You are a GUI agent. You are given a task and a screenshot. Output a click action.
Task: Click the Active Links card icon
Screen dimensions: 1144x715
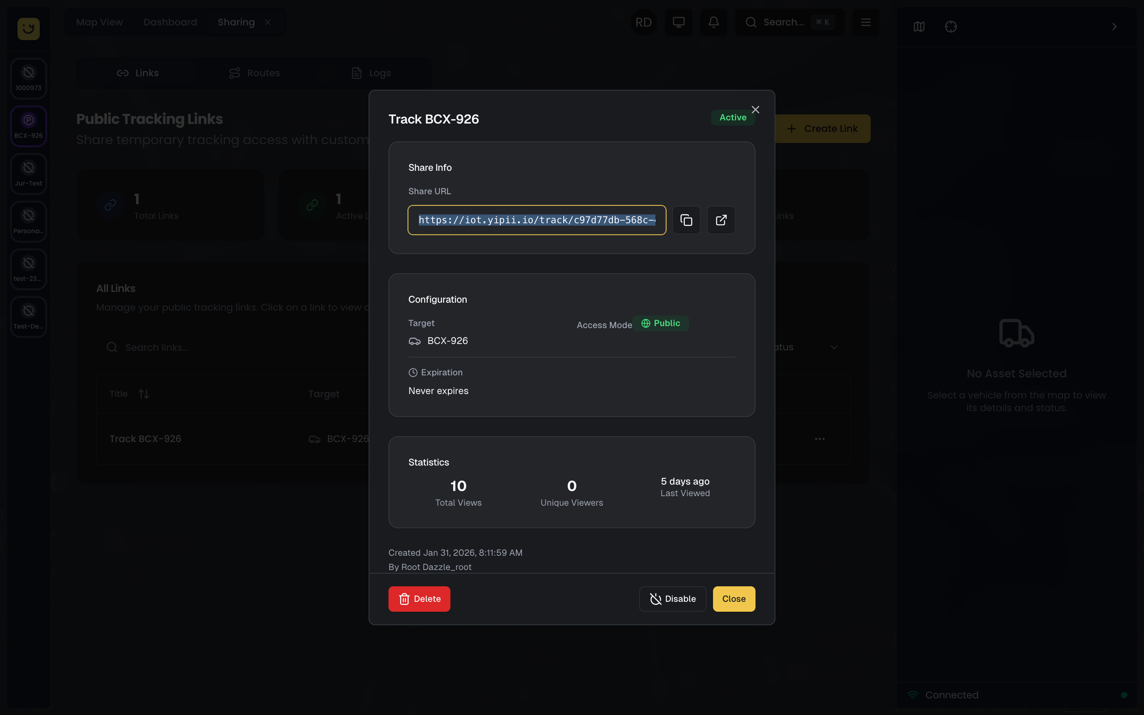pyautogui.click(x=312, y=205)
